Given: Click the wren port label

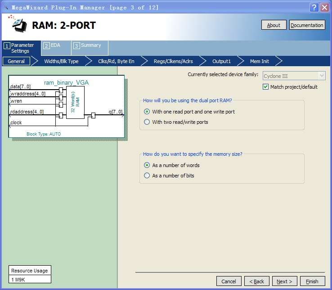Looking at the screenshot, I should [x=16, y=101].
